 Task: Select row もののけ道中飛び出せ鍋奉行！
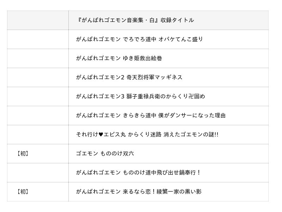(x=138, y=173)
